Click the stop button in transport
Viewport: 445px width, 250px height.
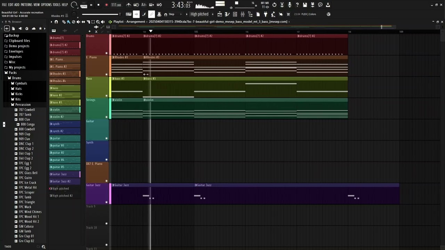[x=98, y=5]
